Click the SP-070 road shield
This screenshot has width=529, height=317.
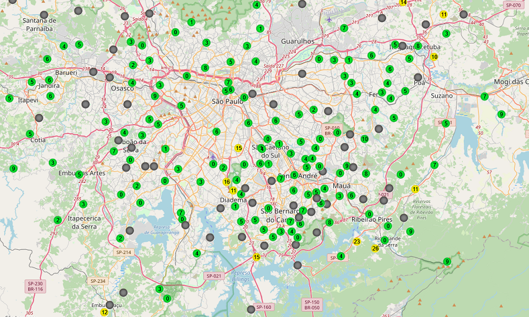[x=513, y=5]
